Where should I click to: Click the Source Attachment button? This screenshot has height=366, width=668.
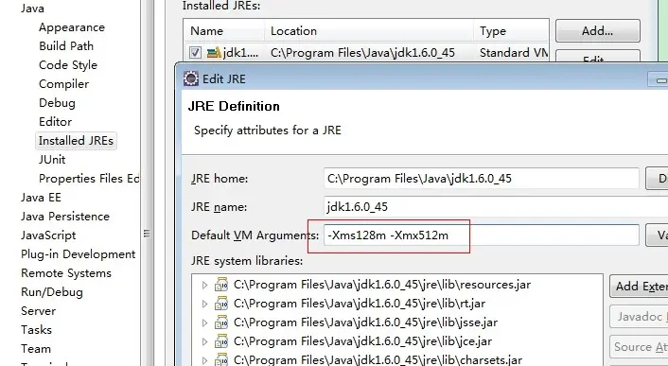pyautogui.click(x=639, y=347)
